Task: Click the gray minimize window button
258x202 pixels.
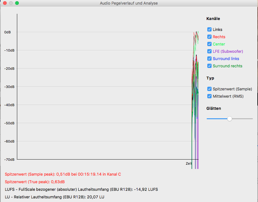Action: tap(11, 3)
